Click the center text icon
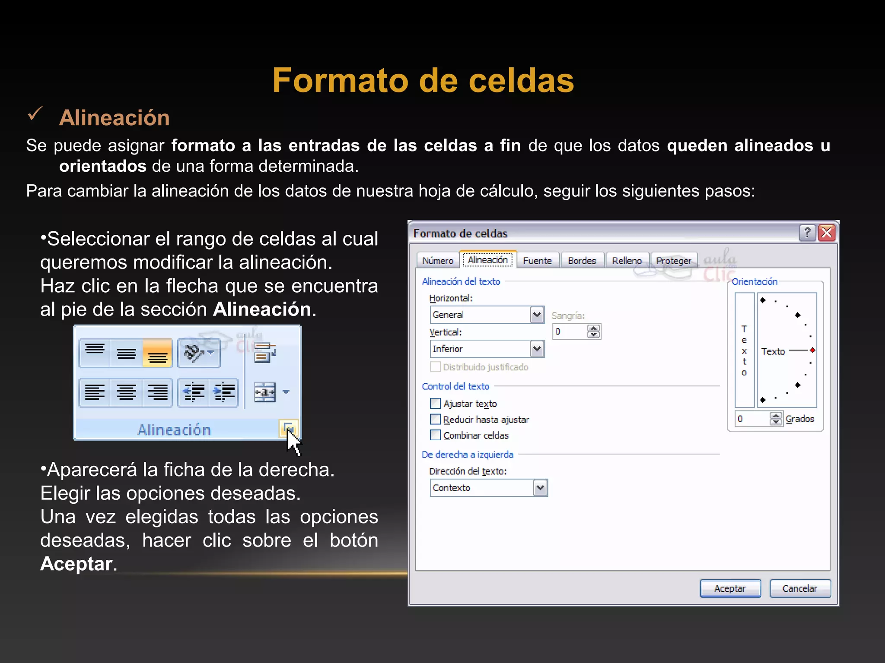Image resolution: width=885 pixels, height=663 pixels. 126,392
